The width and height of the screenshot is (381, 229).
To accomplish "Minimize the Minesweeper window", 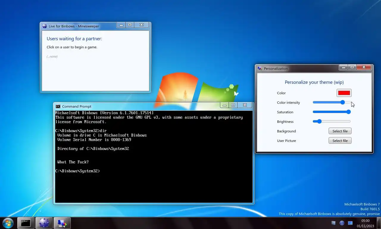I will (121, 25).
